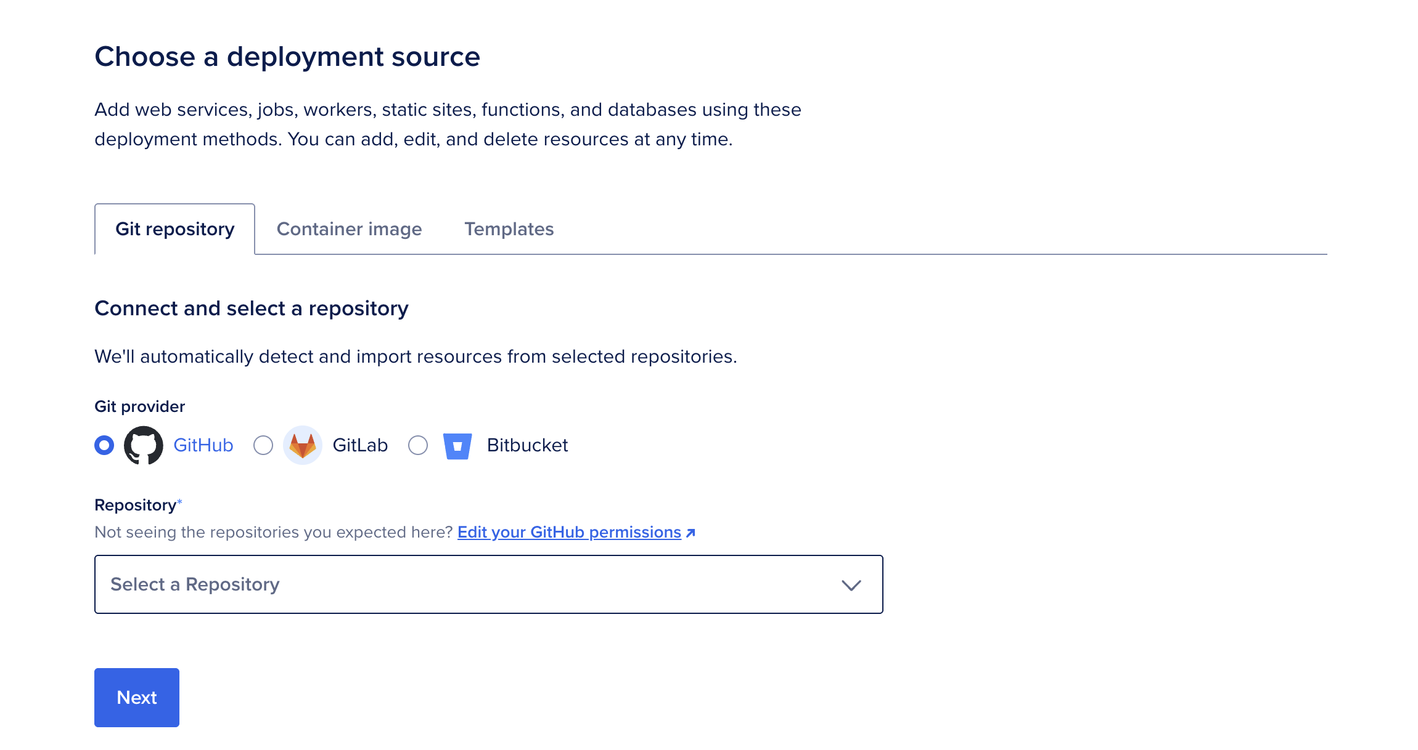Open GitLab via its provider icon
This screenshot has width=1418, height=750.
point(303,445)
